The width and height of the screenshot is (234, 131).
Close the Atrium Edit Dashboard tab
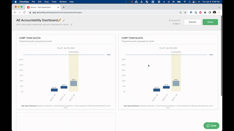(x=58, y=7)
